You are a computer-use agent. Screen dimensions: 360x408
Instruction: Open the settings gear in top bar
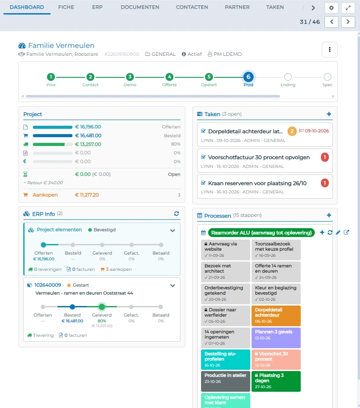coord(331,8)
